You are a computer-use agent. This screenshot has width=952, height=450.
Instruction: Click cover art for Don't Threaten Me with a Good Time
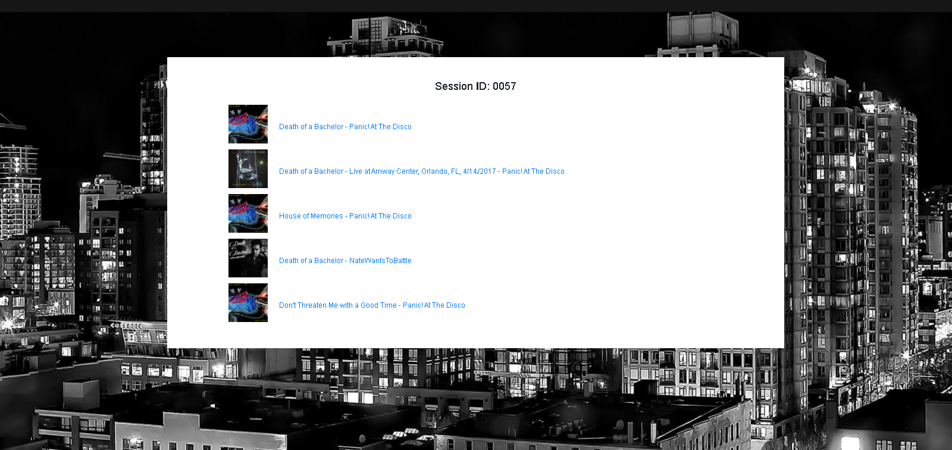coord(248,303)
